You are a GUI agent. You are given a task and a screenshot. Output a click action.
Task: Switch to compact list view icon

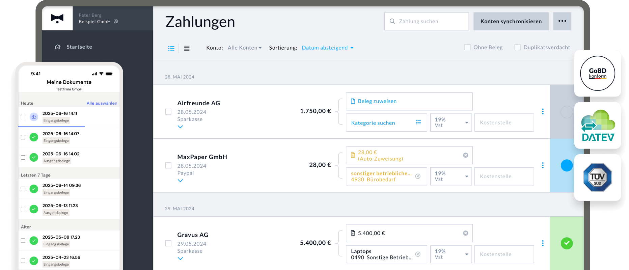[x=187, y=48]
